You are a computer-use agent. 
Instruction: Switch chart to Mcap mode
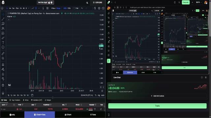pos(58,8)
